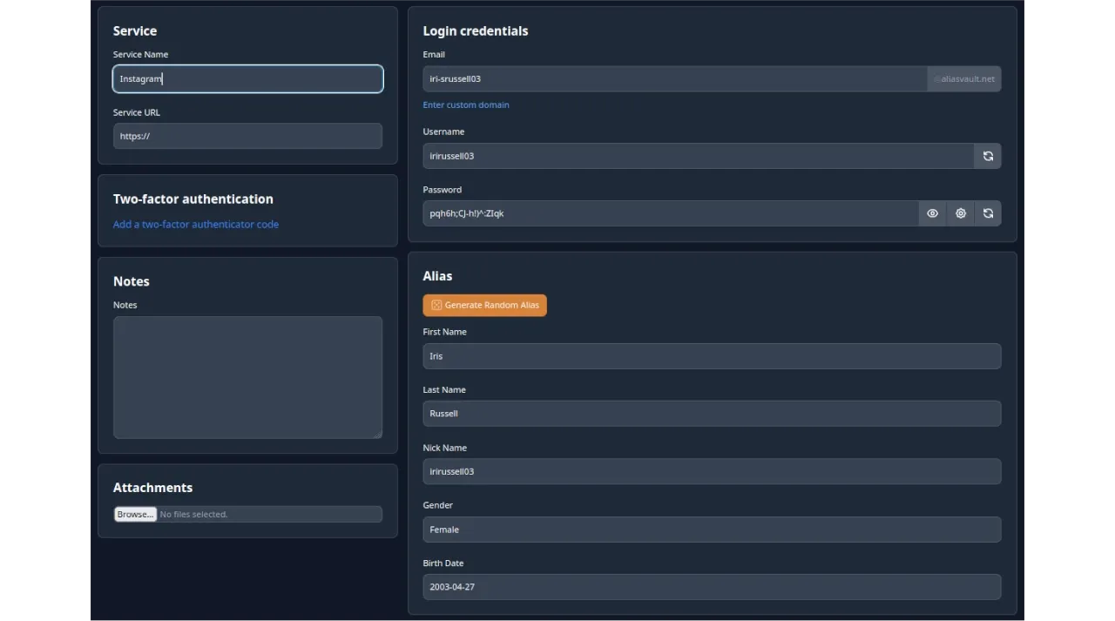1115x621 pixels.
Task: Click the Service URL input
Action: (x=247, y=136)
